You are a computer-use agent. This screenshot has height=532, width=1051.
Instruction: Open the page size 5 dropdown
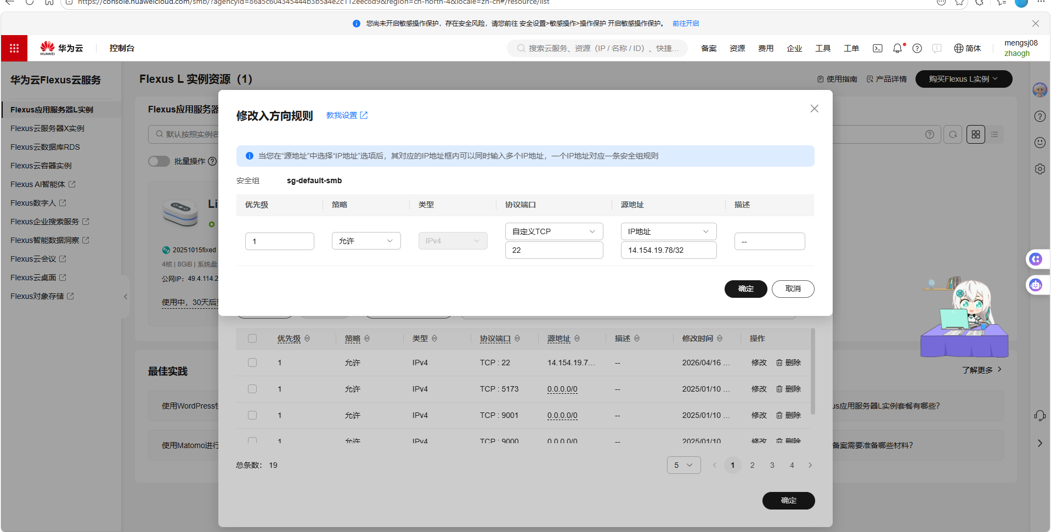click(x=684, y=465)
